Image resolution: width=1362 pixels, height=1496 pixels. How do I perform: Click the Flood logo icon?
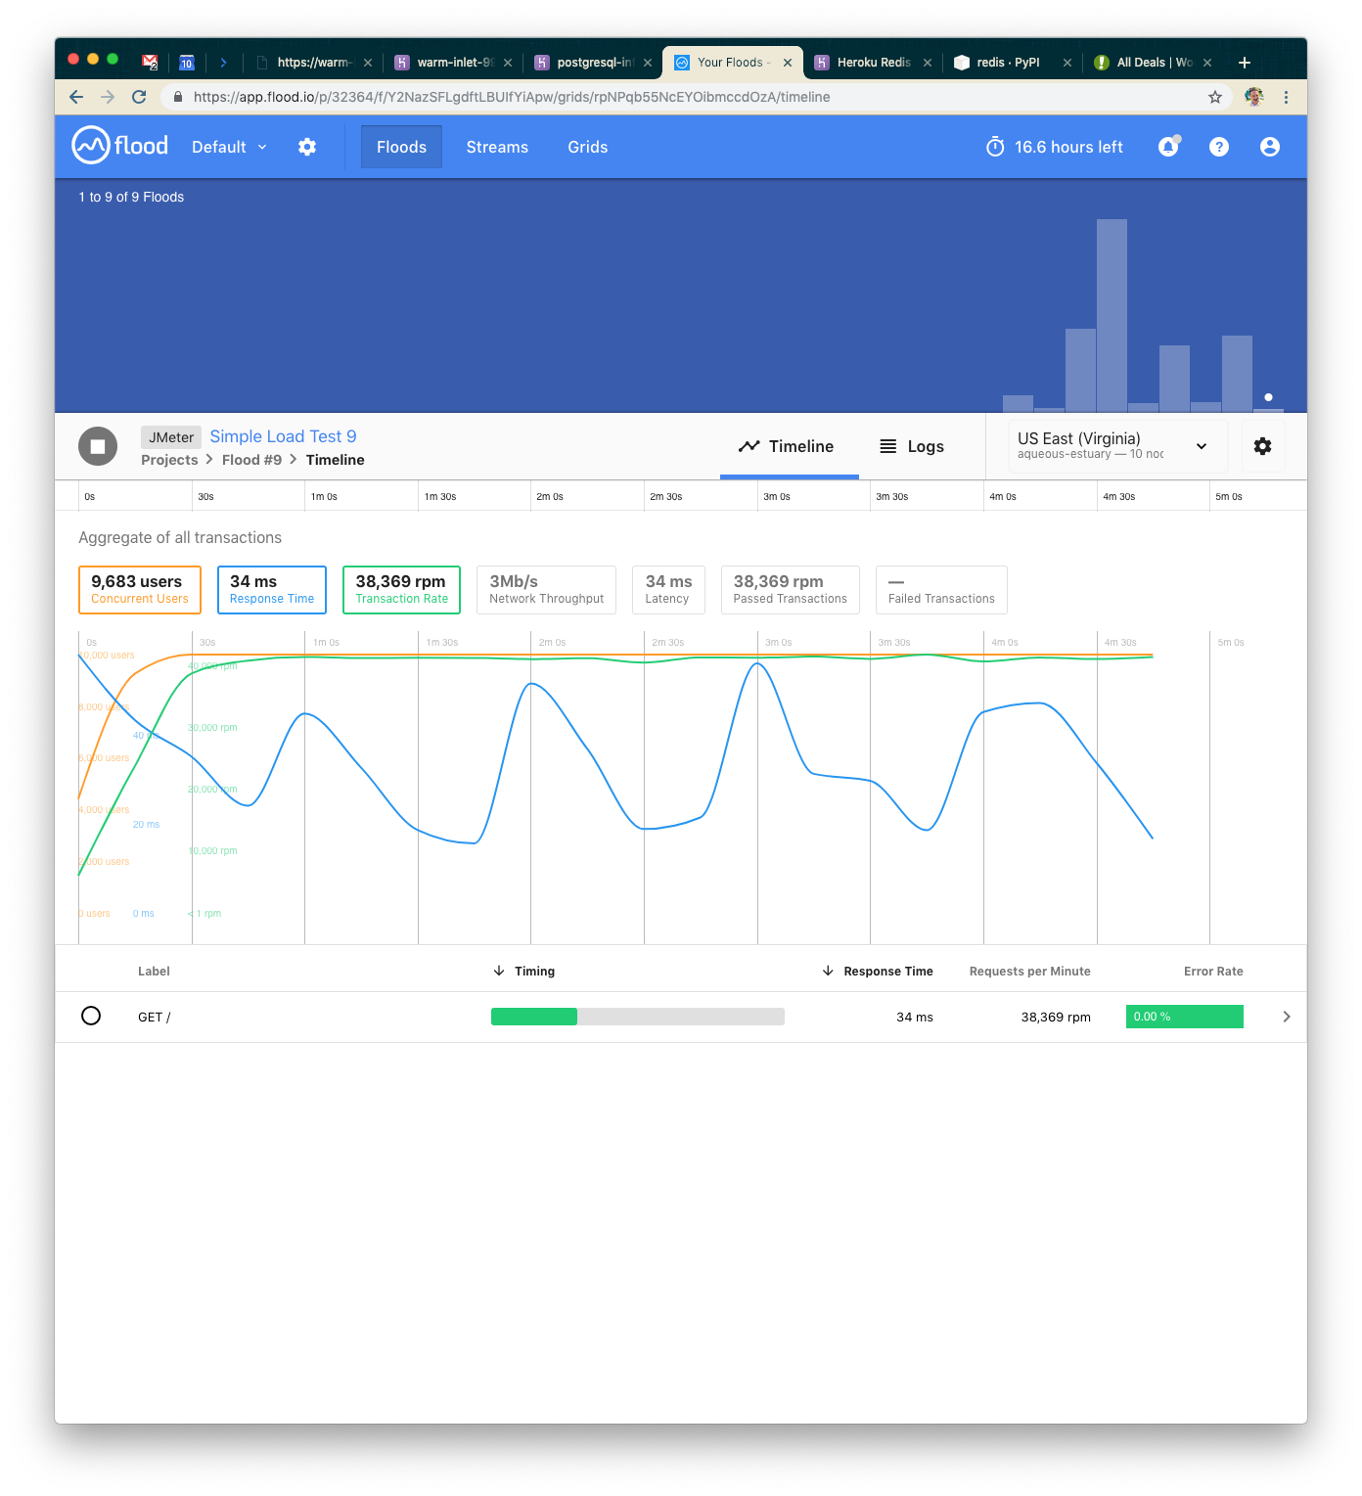coord(91,146)
